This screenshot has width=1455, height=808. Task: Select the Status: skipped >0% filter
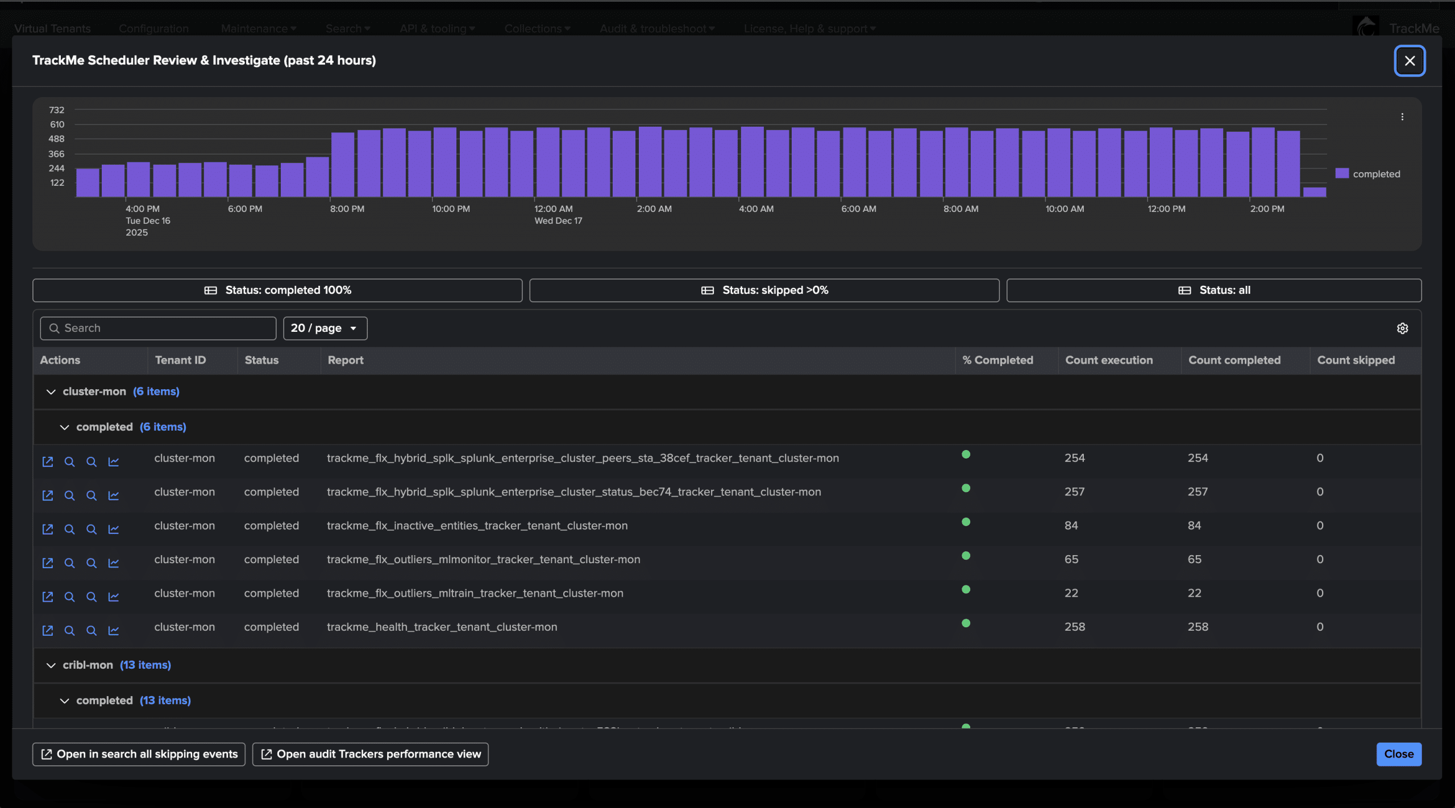[x=764, y=290]
